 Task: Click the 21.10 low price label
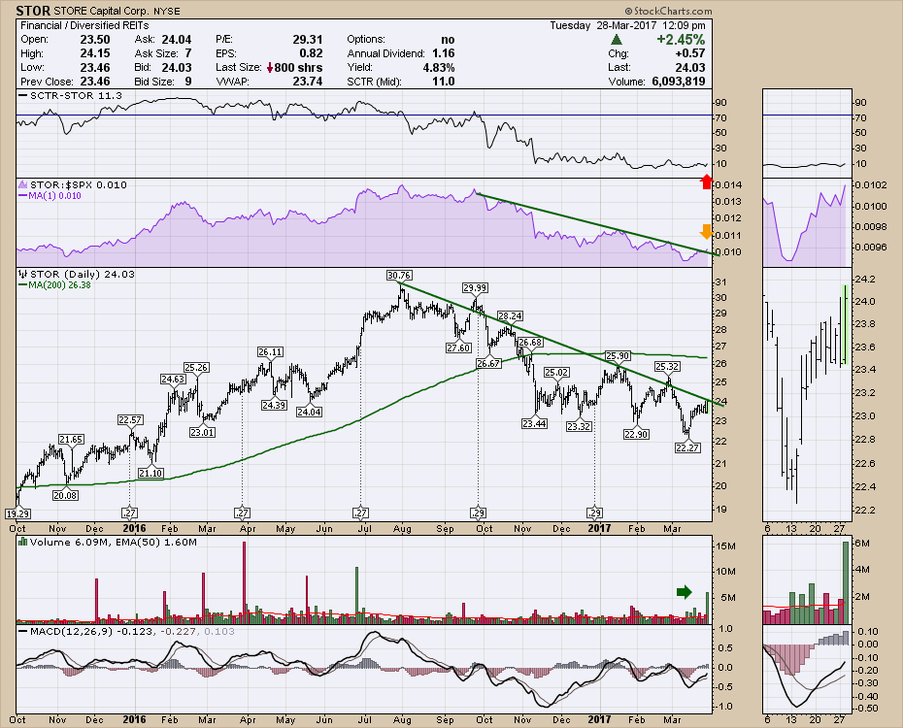(x=150, y=473)
